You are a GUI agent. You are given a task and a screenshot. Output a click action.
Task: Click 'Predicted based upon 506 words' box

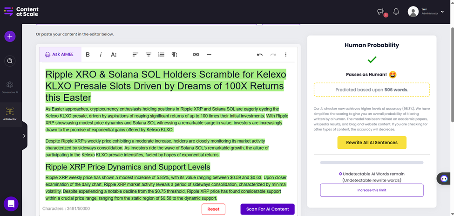click(372, 90)
